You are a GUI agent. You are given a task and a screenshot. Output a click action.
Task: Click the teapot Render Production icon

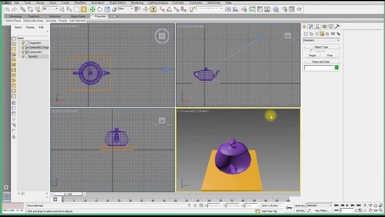tap(299, 10)
